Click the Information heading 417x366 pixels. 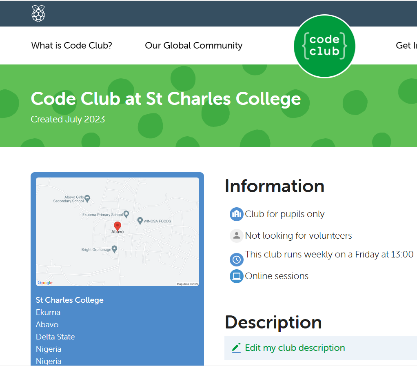(x=275, y=186)
